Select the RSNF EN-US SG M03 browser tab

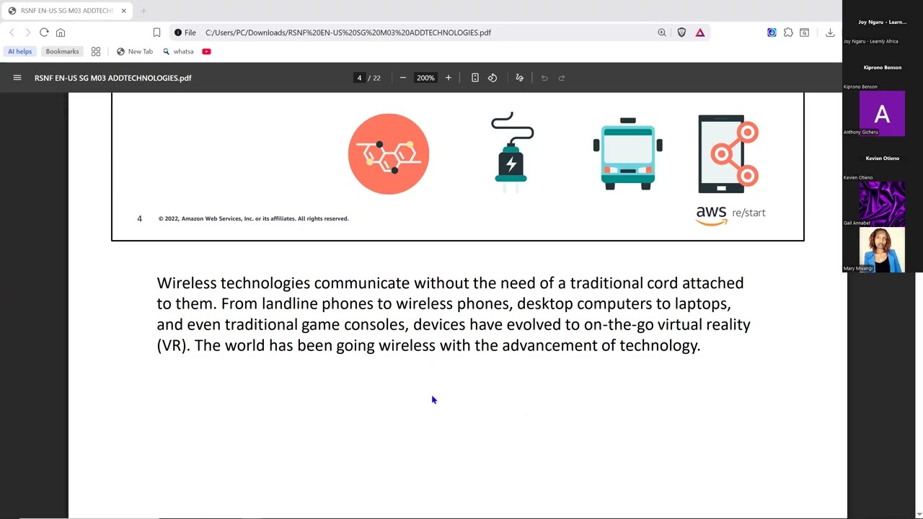[x=65, y=11]
